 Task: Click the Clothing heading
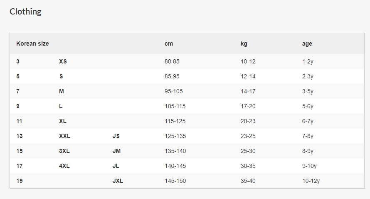[25, 12]
